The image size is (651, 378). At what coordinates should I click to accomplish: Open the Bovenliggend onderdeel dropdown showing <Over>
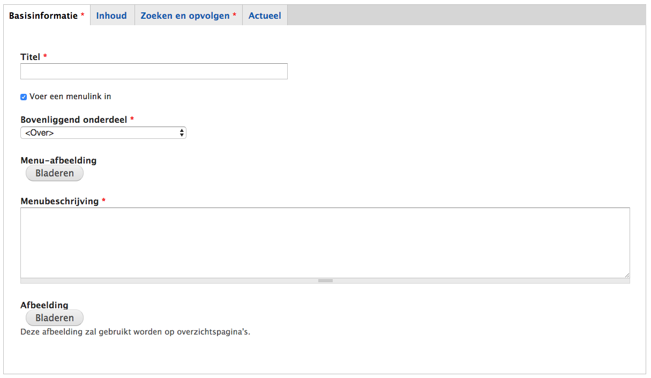point(103,132)
